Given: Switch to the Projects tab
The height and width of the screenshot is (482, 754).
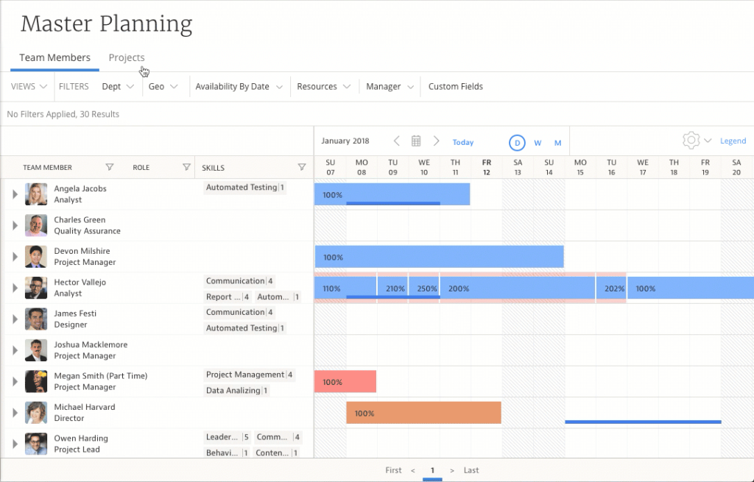Looking at the screenshot, I should click(127, 58).
